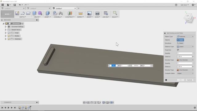Click the first Quantity input field
This screenshot has width=197, height=111.
(185, 53)
